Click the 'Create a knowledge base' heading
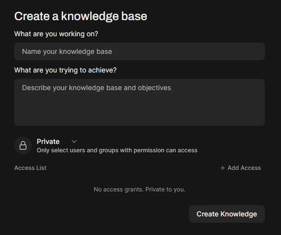The height and width of the screenshot is (235, 281). tap(81, 16)
